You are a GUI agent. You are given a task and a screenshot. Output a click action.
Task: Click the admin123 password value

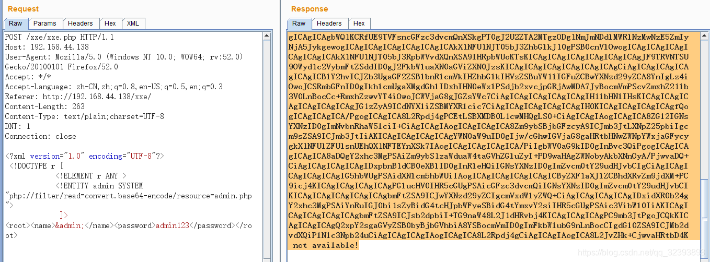tap(173, 225)
